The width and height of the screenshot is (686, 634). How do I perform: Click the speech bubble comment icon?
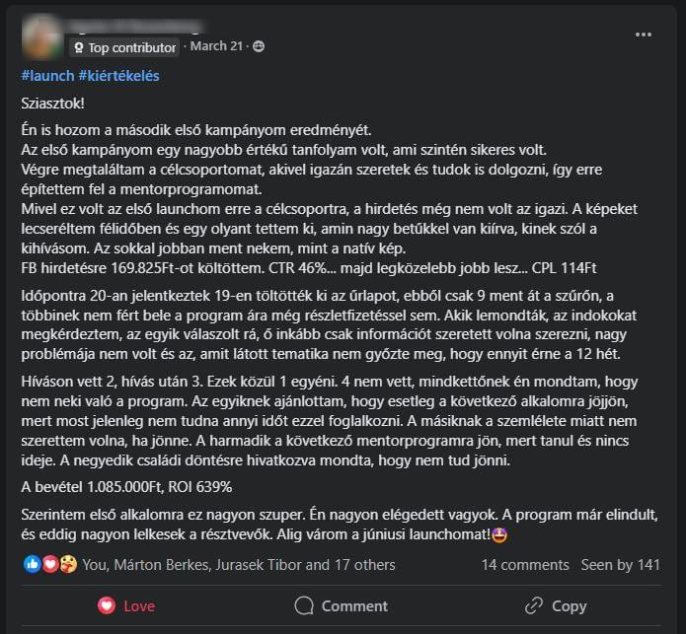(304, 606)
